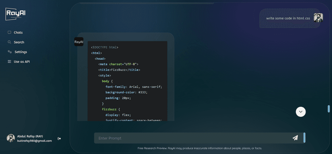This screenshot has width=332, height=154.
Task: Click the page scrollbar thumb
Action: point(329,109)
